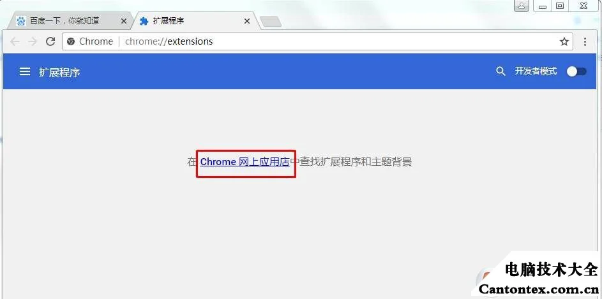Open a new tab
The height and width of the screenshot is (299, 602).
[x=271, y=22]
